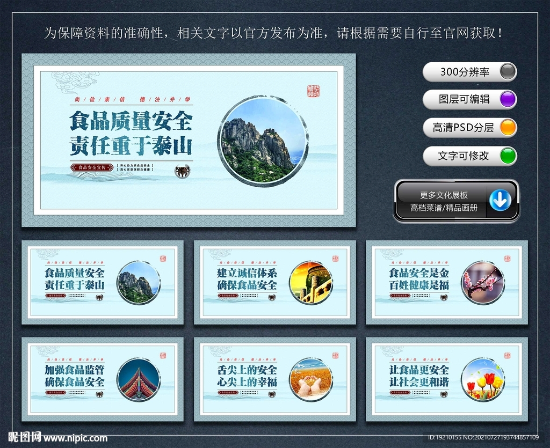Screen dimensions: 550x448
Task: Click the green dot on 文字可修改 pill
Action: coord(507,156)
